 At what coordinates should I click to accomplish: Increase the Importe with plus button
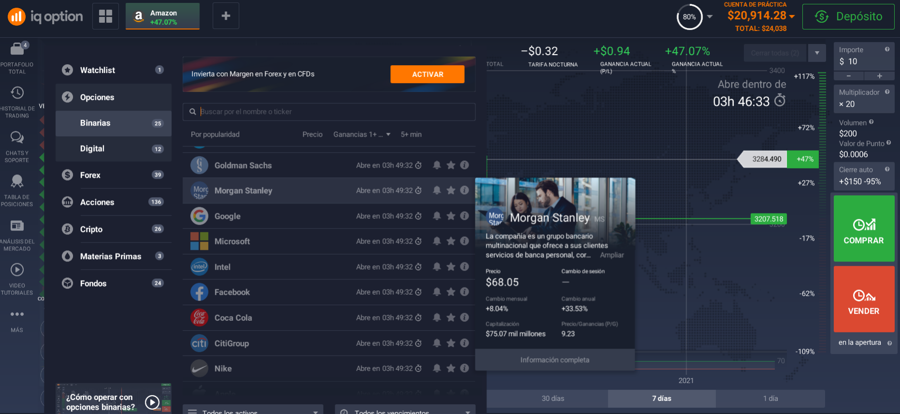coord(880,76)
